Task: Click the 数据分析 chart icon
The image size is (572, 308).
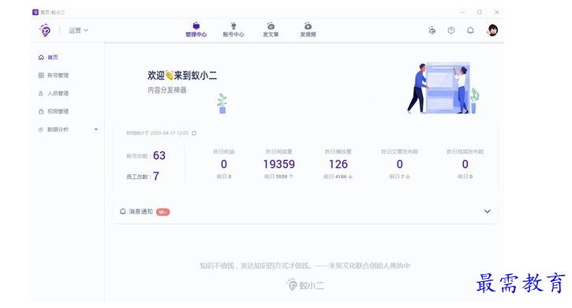Action: click(41, 129)
